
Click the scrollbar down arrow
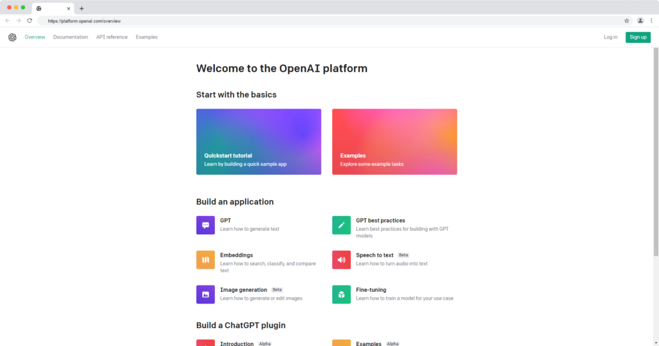pyautogui.click(x=656, y=343)
